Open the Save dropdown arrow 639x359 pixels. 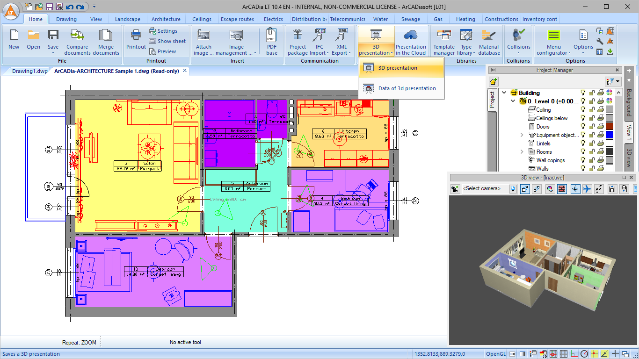(x=53, y=53)
